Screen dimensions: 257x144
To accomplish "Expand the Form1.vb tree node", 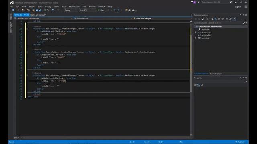I will pos(196,38).
